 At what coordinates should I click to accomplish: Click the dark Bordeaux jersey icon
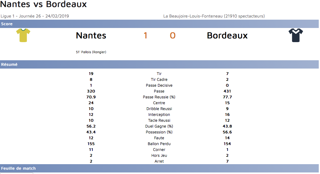[296, 35]
